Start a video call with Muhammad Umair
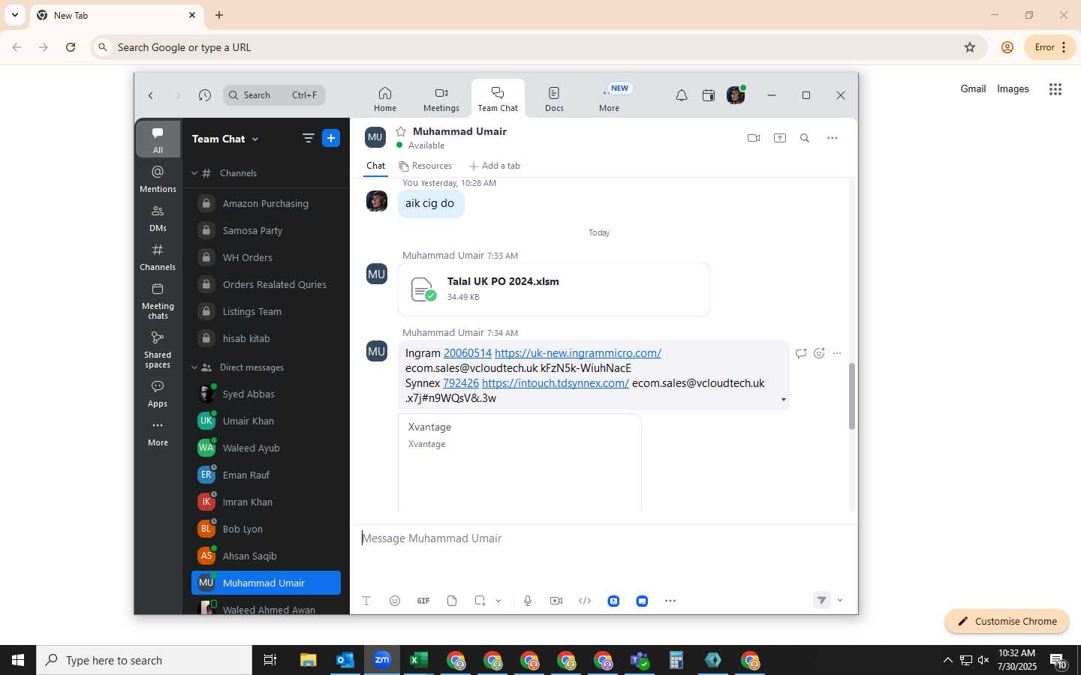 (x=754, y=138)
